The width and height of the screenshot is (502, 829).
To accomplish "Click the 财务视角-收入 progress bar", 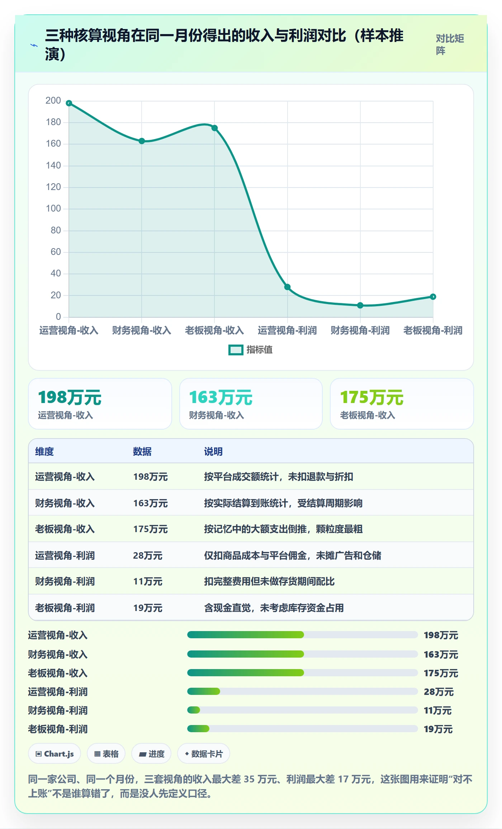I will pos(302,654).
